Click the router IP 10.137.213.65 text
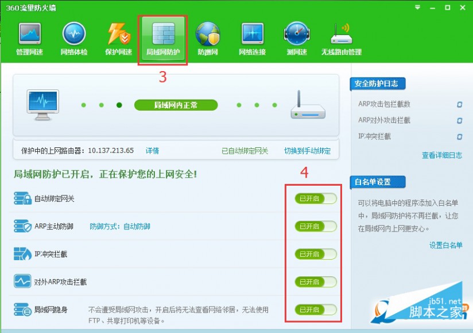The image size is (473, 333). 111,151
